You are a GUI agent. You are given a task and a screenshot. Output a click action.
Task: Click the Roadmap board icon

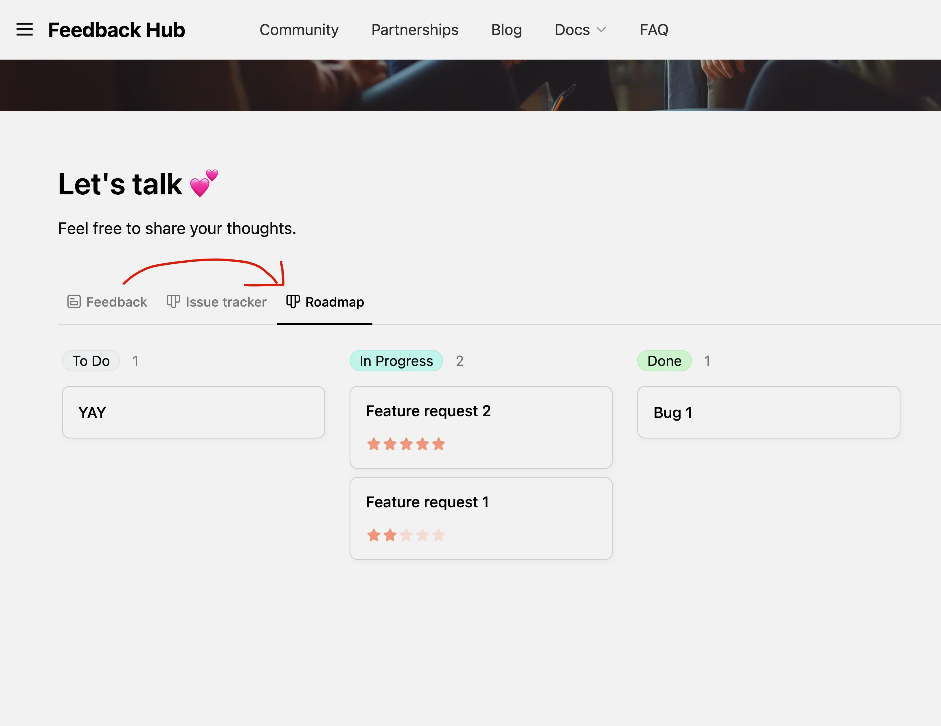pyautogui.click(x=293, y=301)
